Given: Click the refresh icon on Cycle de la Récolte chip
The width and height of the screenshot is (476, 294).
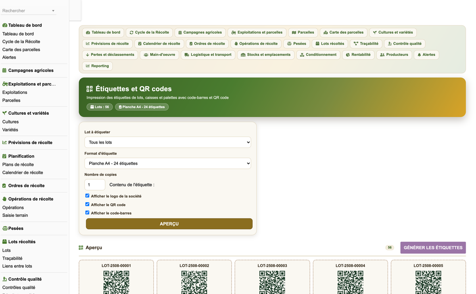Looking at the screenshot, I should coord(132,32).
